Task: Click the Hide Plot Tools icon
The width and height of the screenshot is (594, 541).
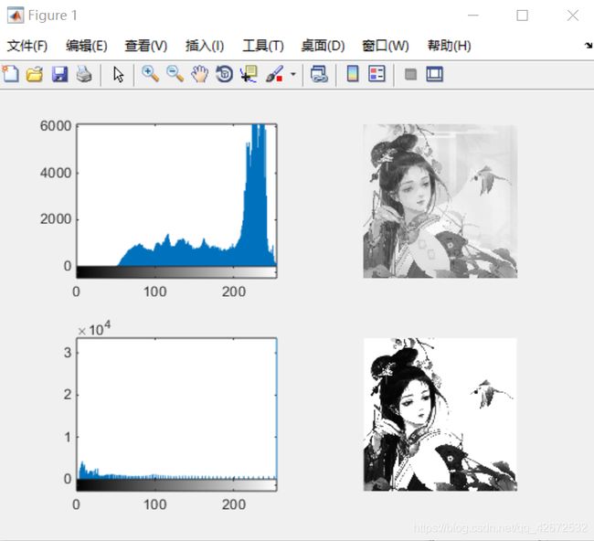Action: point(410,74)
